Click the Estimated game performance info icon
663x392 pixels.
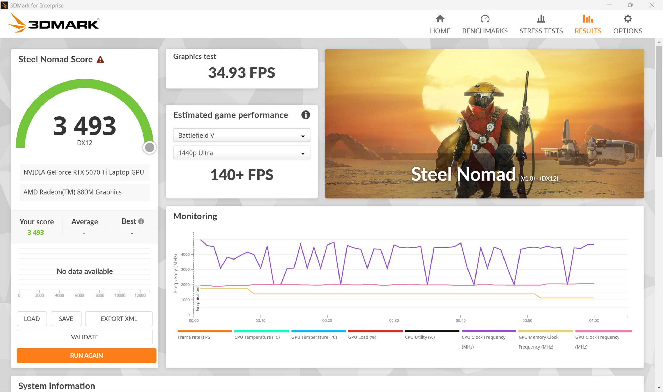[305, 115]
